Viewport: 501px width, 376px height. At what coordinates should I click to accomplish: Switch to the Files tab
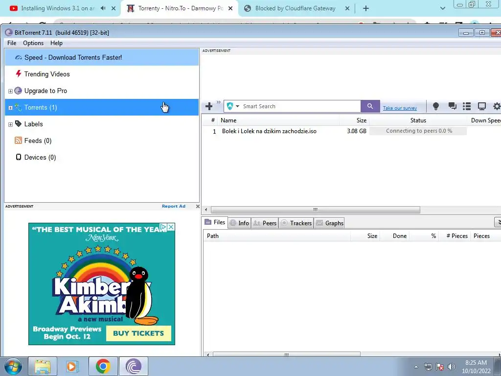215,222
